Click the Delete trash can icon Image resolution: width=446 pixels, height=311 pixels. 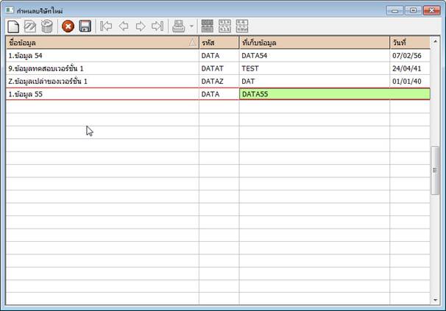(47, 26)
